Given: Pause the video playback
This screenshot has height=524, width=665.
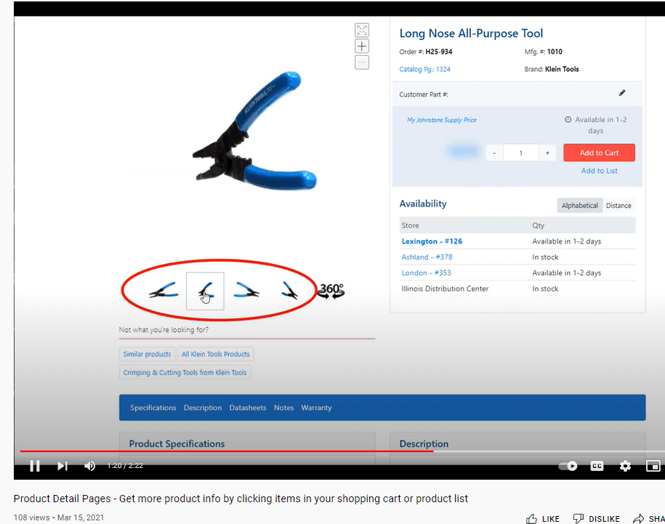Looking at the screenshot, I should click(x=35, y=466).
